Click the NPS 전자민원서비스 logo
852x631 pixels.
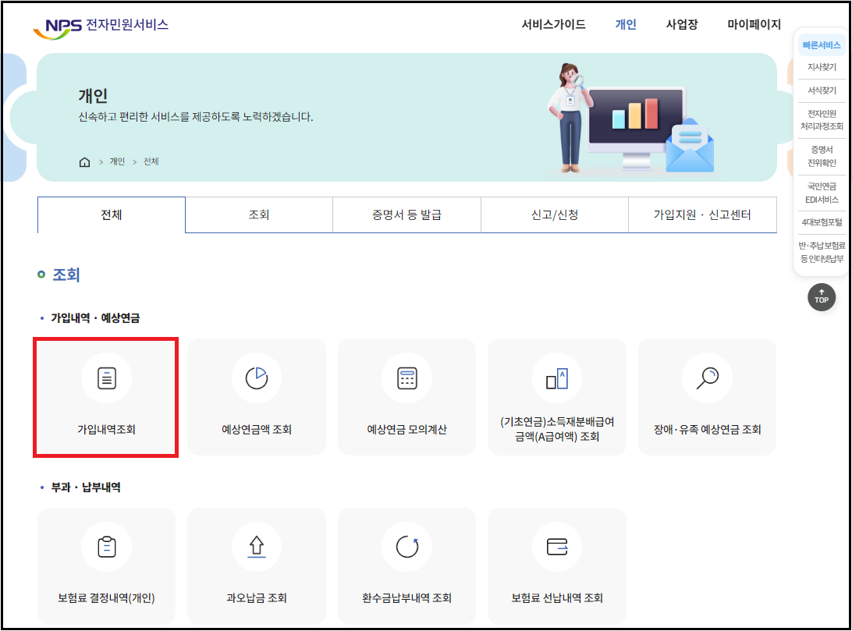101,27
